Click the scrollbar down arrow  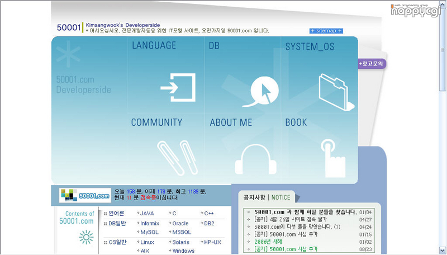[x=443, y=251]
